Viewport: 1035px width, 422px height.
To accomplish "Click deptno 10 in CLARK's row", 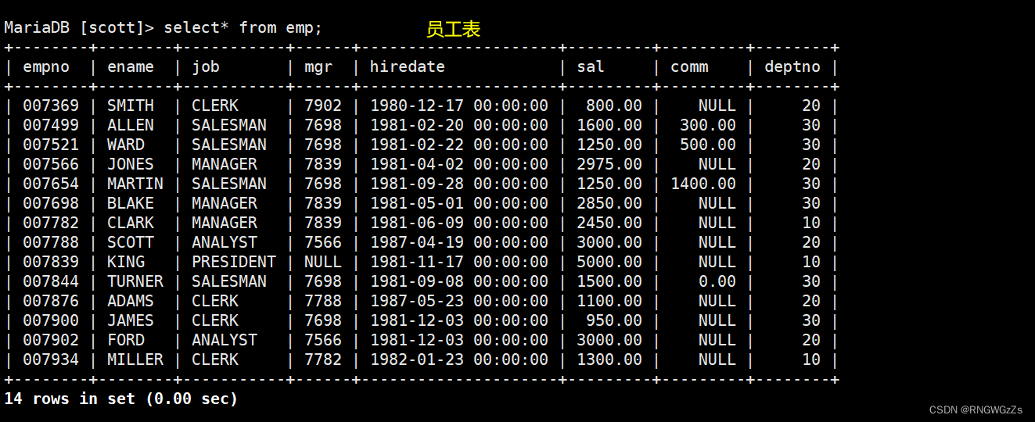I will click(811, 223).
